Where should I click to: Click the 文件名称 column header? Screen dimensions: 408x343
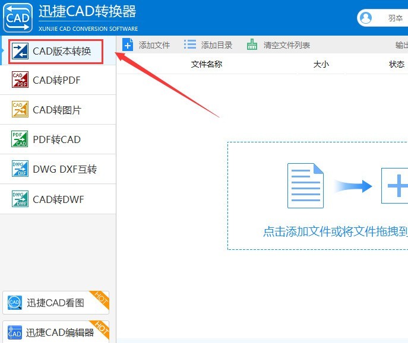coord(207,64)
